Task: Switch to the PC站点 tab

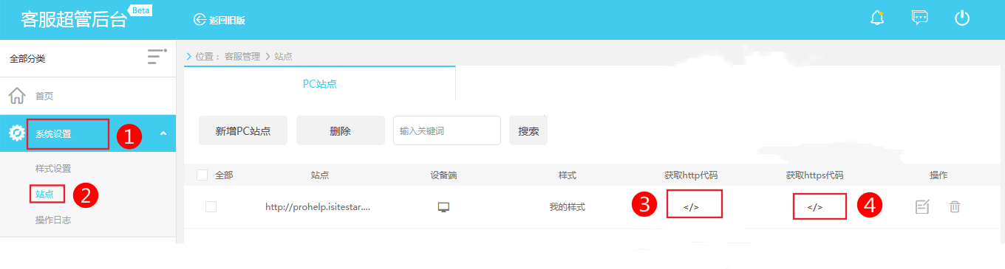Action: 320,83
